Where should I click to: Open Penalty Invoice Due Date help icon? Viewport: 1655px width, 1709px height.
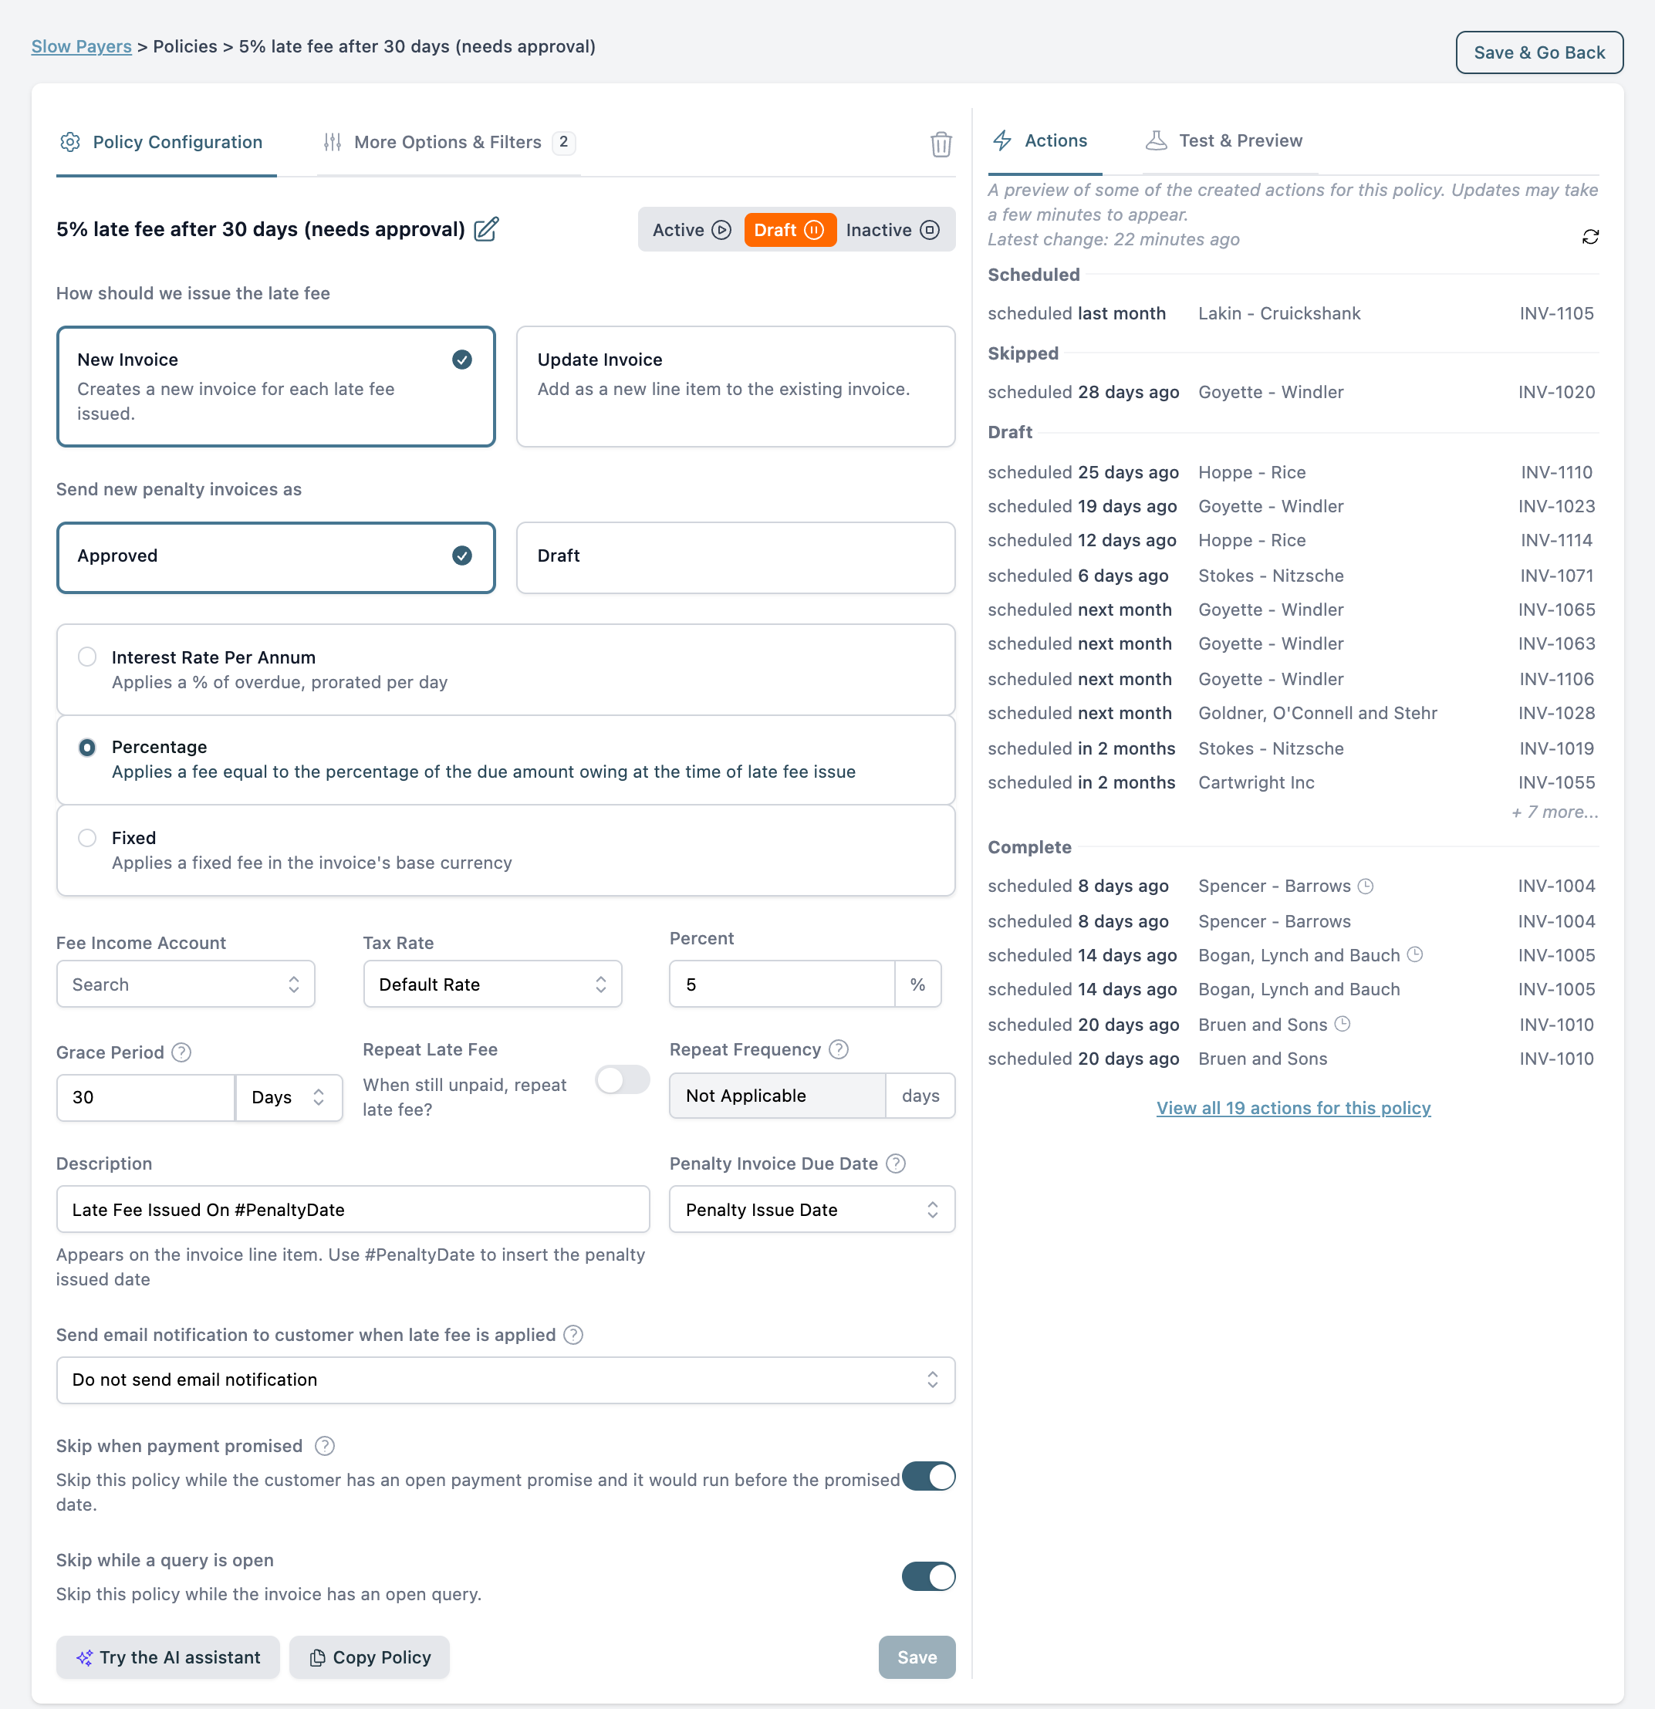[896, 1164]
